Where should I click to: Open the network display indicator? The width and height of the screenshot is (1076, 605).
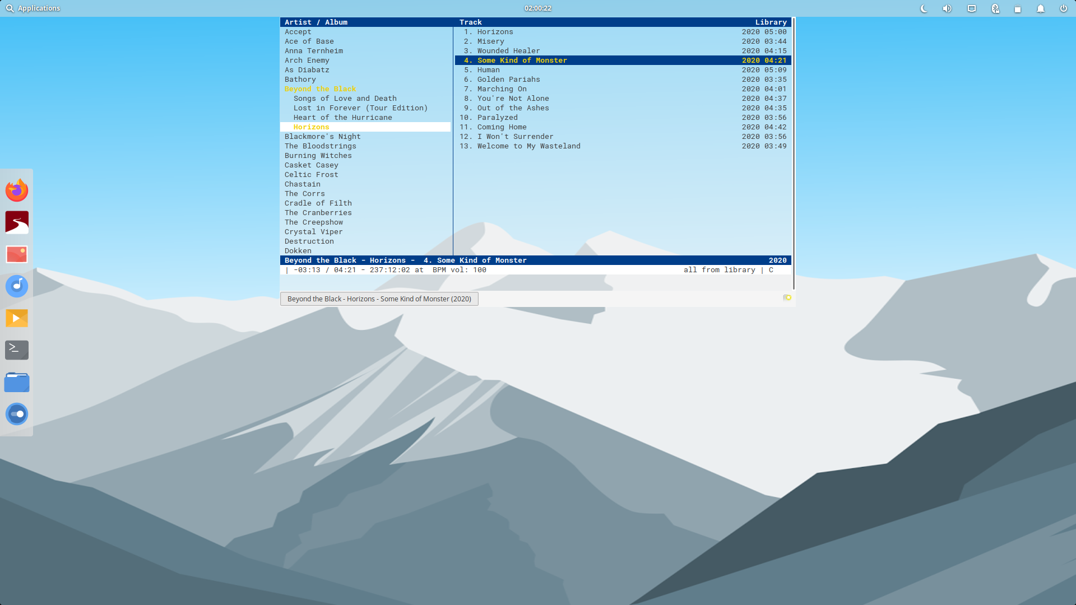tap(972, 8)
